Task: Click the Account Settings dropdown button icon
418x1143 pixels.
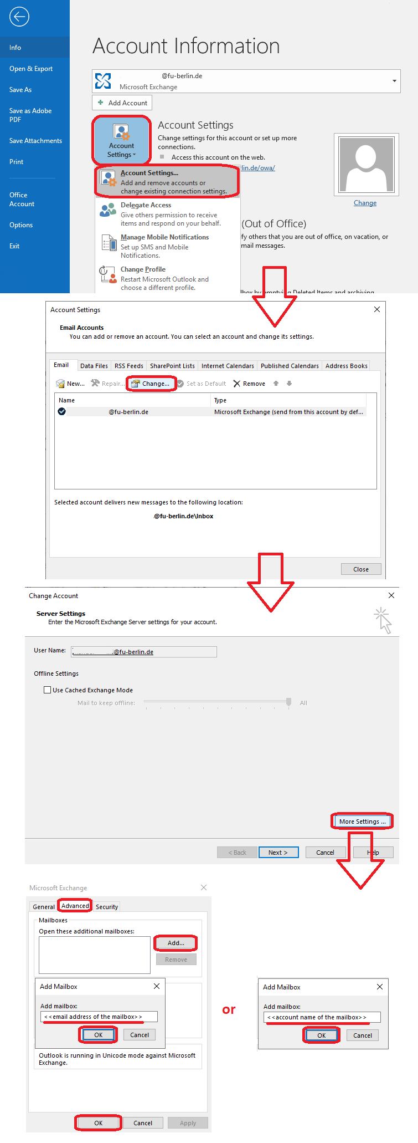Action: (121, 132)
